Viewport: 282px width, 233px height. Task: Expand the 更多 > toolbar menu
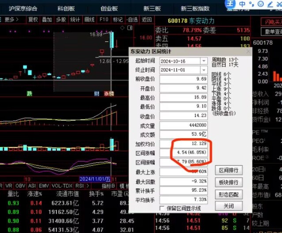coord(11,19)
